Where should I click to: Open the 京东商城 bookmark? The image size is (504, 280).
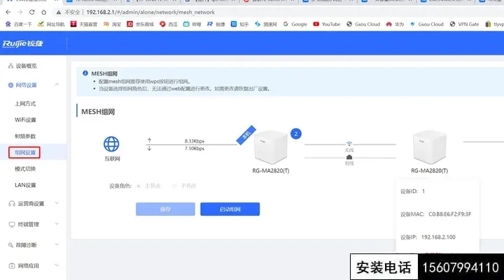click(140, 24)
